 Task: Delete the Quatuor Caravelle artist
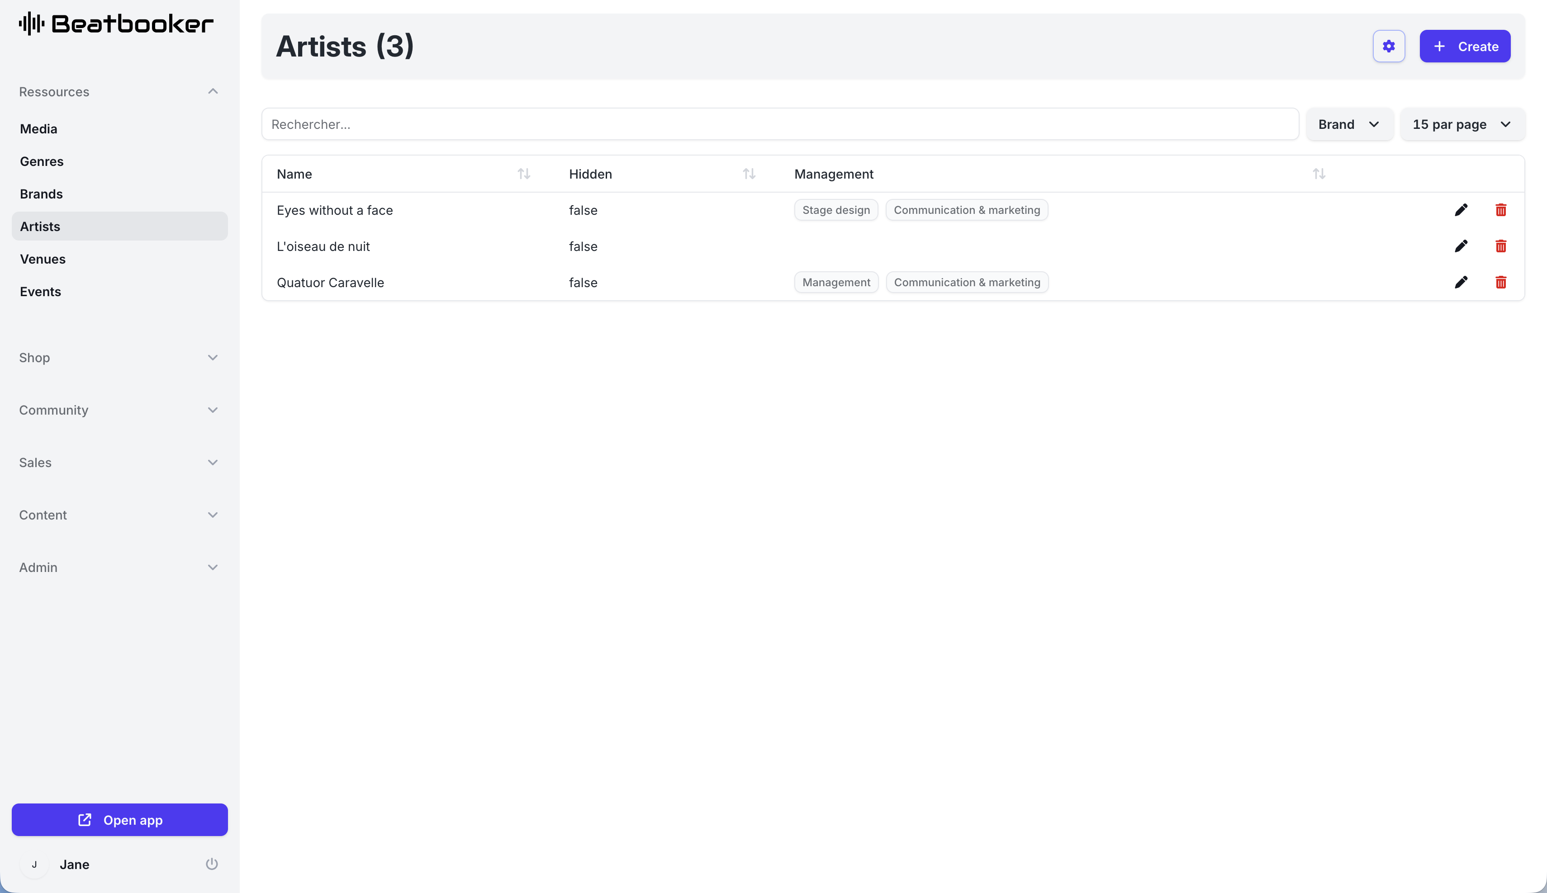(1500, 282)
